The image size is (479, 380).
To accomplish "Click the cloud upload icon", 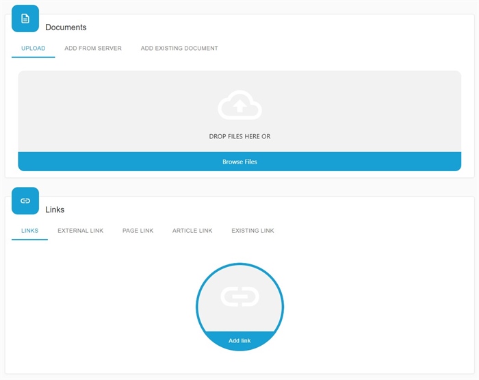I will click(x=239, y=106).
